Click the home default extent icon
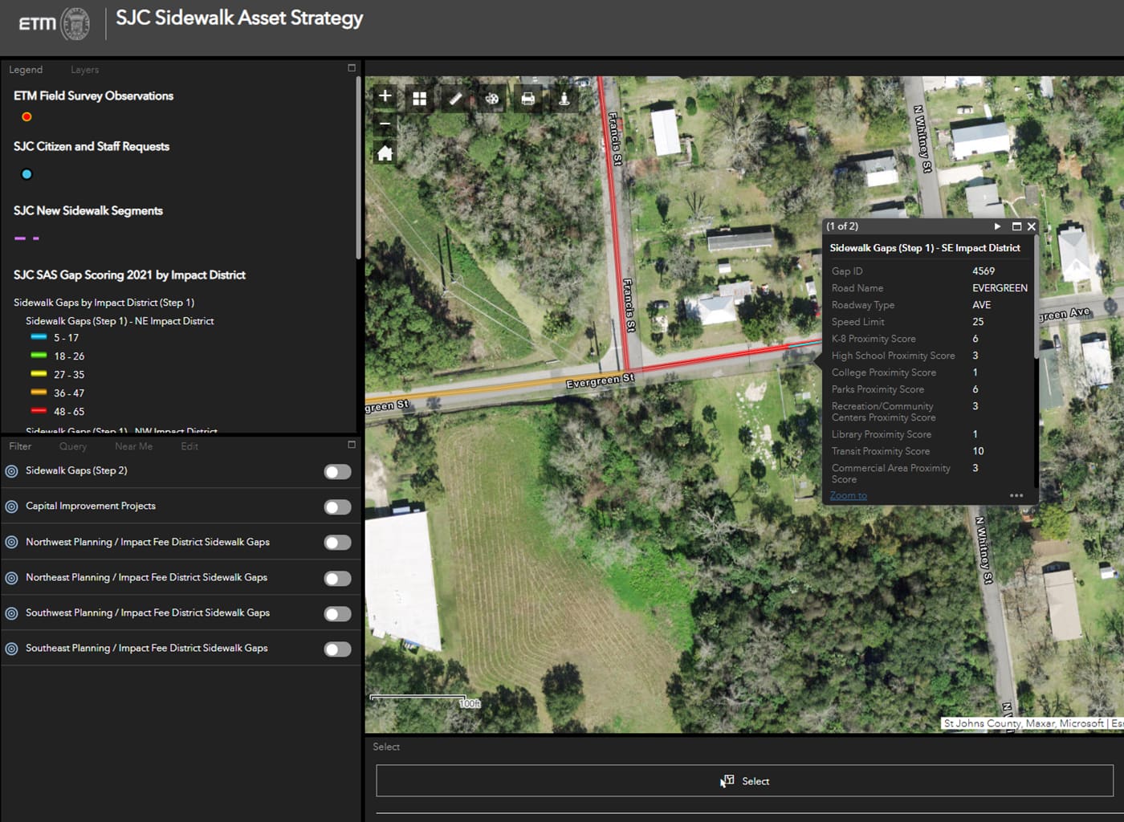The image size is (1124, 822). coord(385,153)
